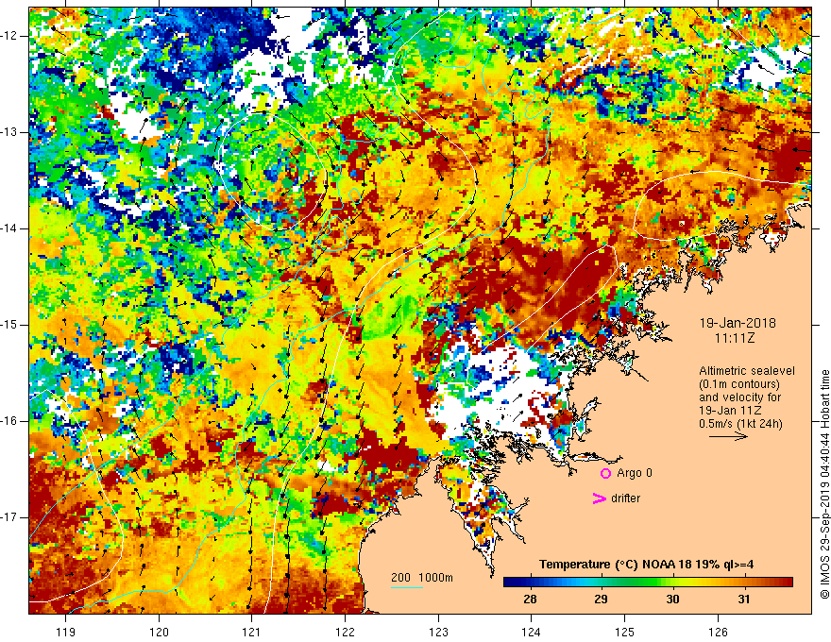
Task: Click the longitude axis label '126'
Action: point(718,632)
